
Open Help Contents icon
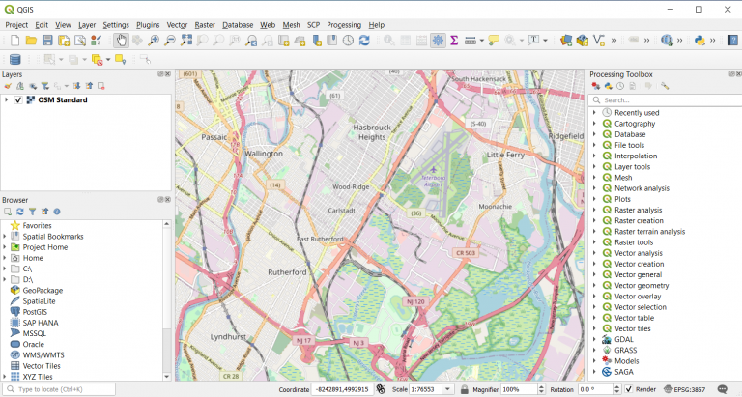[732, 41]
